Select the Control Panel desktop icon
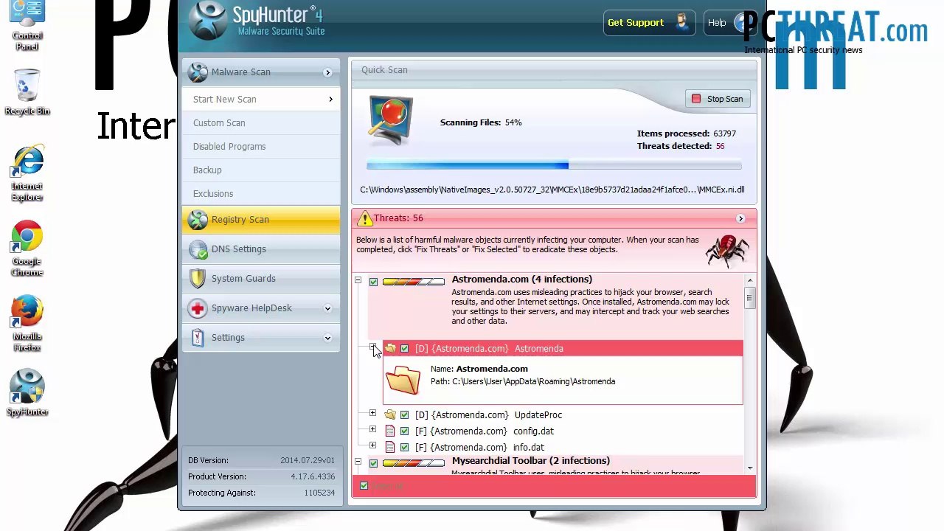The height and width of the screenshot is (531, 944). click(27, 27)
